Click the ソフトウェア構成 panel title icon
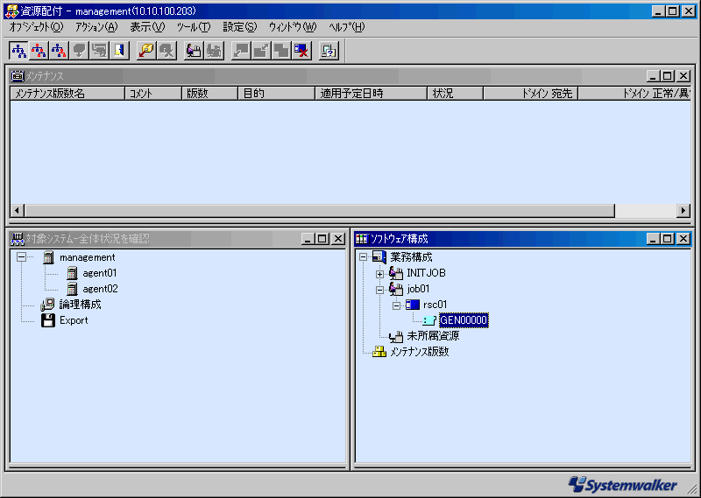701x498 pixels. pyautogui.click(x=362, y=239)
